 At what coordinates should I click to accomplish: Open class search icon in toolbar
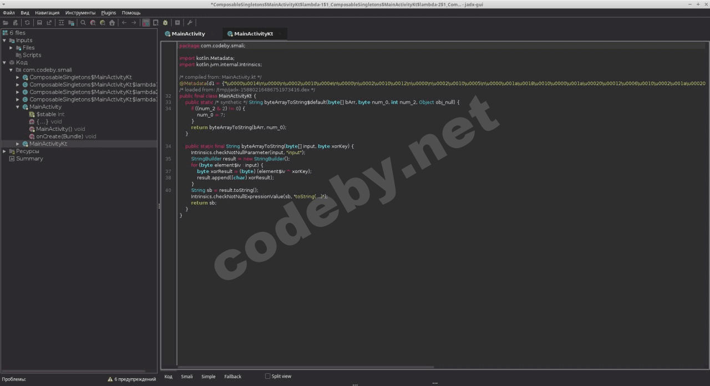pyautogui.click(x=93, y=23)
